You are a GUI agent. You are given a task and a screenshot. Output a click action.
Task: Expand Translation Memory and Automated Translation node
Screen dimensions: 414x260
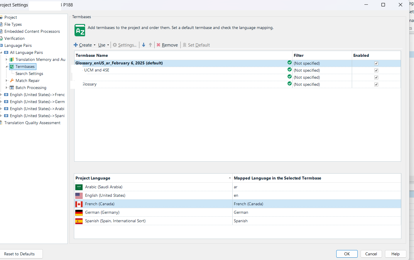tap(6, 59)
